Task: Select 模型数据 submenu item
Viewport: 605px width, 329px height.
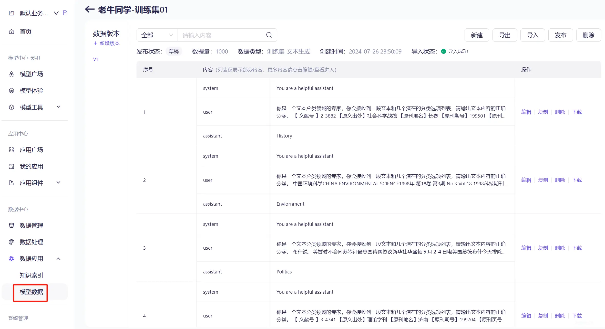Action: click(x=31, y=292)
